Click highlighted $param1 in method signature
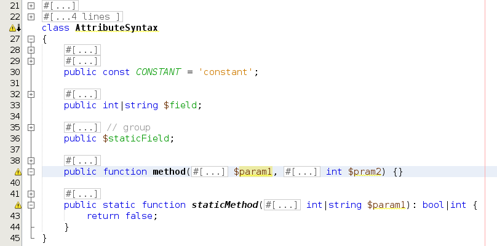This screenshot has height=246, width=497. coord(253,172)
